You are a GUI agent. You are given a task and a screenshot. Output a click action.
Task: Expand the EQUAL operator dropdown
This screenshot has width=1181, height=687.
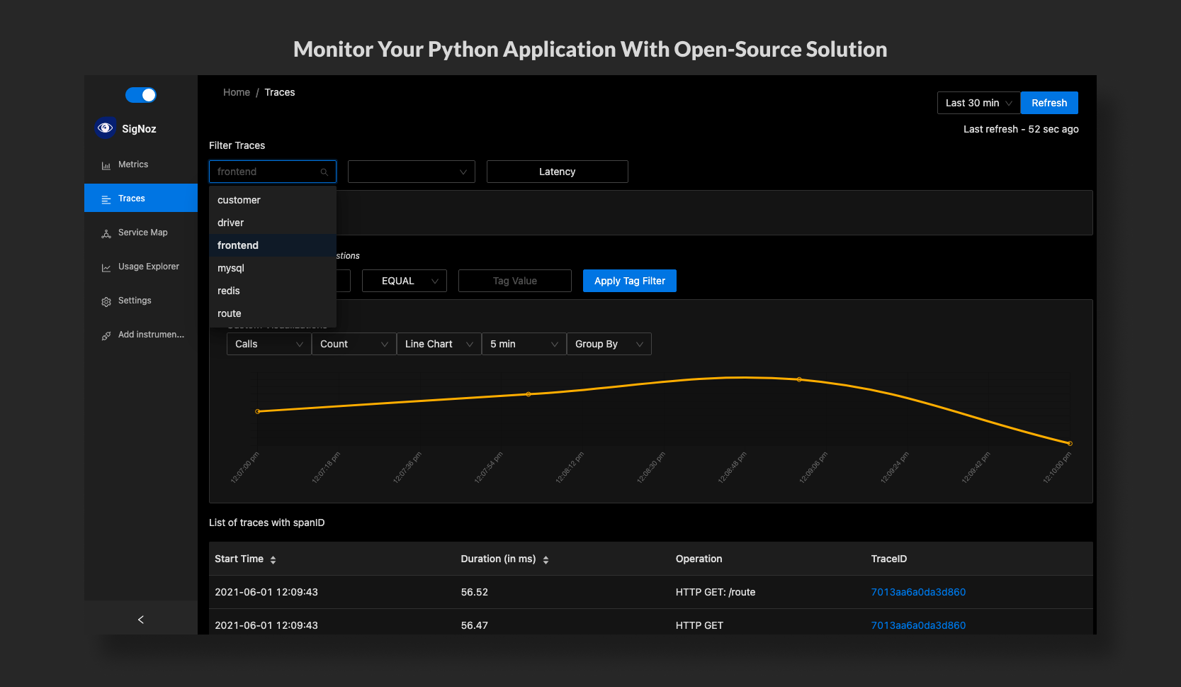(404, 281)
